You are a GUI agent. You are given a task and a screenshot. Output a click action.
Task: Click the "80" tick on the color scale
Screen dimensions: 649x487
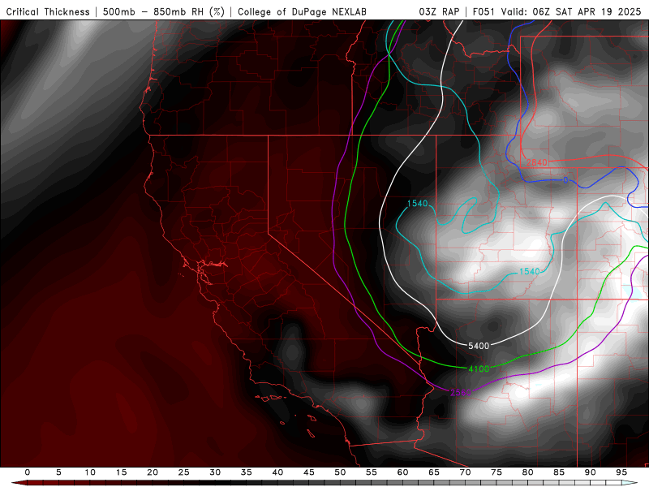coord(528,472)
